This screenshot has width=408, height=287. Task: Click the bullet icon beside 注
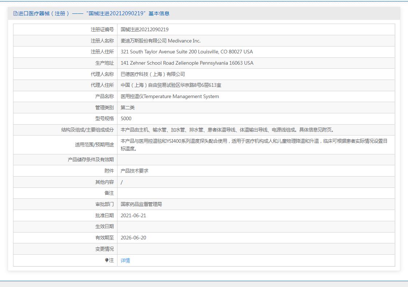(107, 260)
